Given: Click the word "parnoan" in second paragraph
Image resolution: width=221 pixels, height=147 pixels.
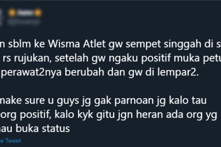Looking at the screenshot, I should tap(134, 101).
